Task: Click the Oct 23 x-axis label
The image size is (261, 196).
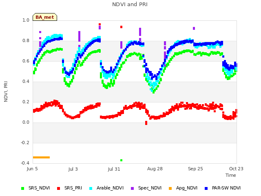Action: (x=236, y=169)
